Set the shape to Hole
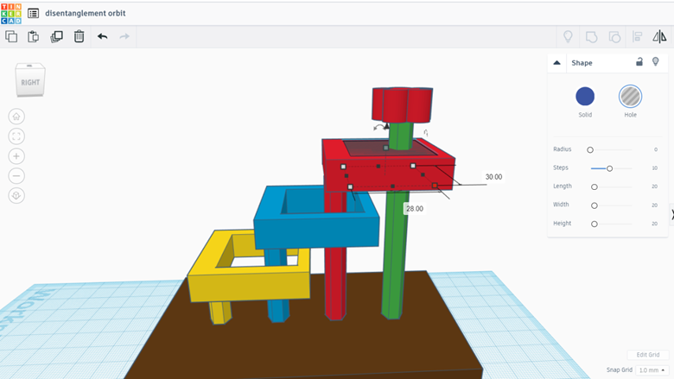The height and width of the screenshot is (379, 674). pyautogui.click(x=630, y=96)
